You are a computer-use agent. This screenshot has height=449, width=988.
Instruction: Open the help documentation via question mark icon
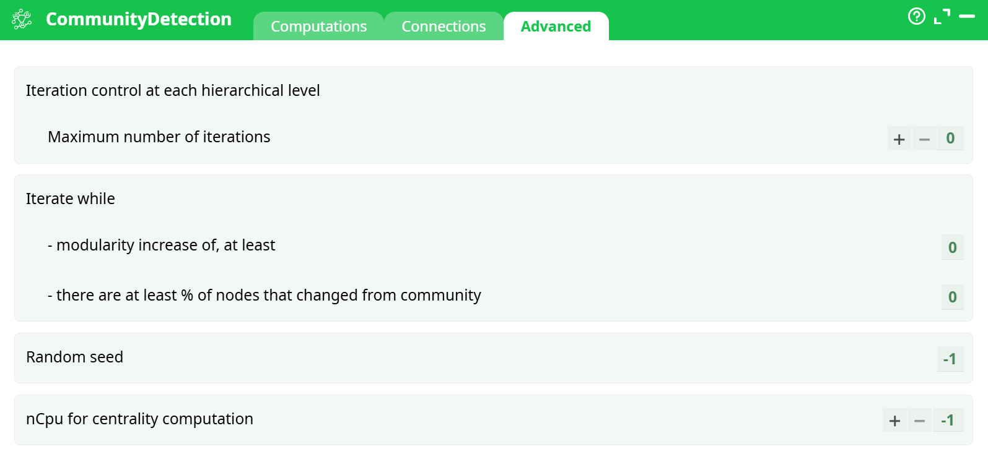916,16
